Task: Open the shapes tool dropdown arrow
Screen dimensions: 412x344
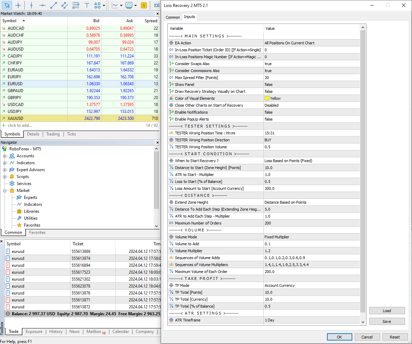Action: pyautogui.click(x=104, y=6)
